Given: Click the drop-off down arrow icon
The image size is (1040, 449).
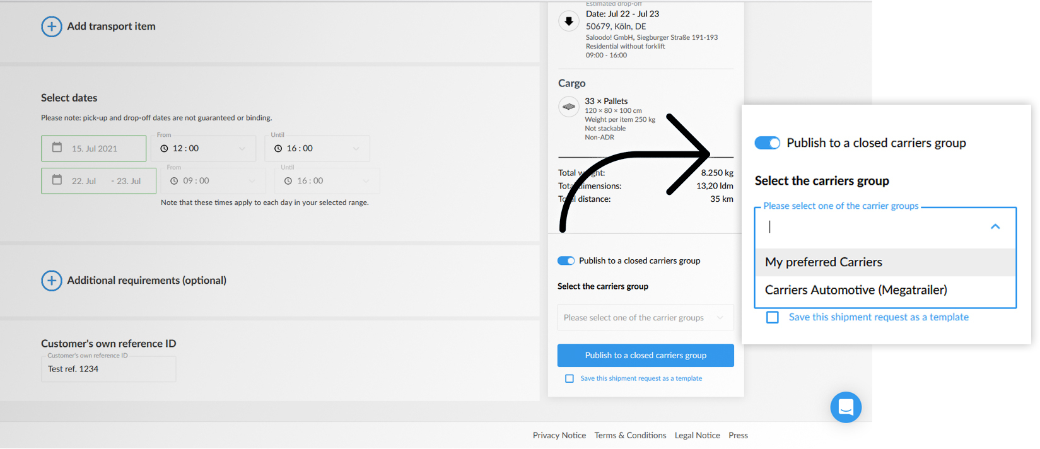Looking at the screenshot, I should point(569,21).
